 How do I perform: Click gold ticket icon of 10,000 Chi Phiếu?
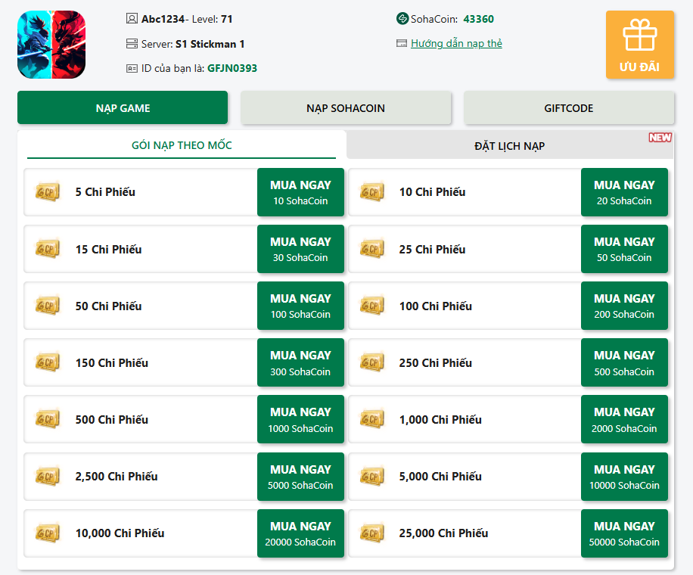(48, 533)
